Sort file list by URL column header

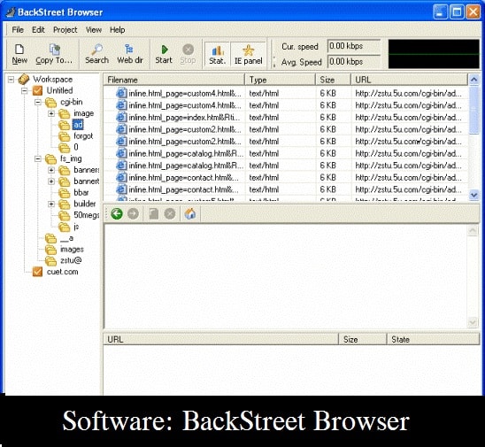(409, 80)
